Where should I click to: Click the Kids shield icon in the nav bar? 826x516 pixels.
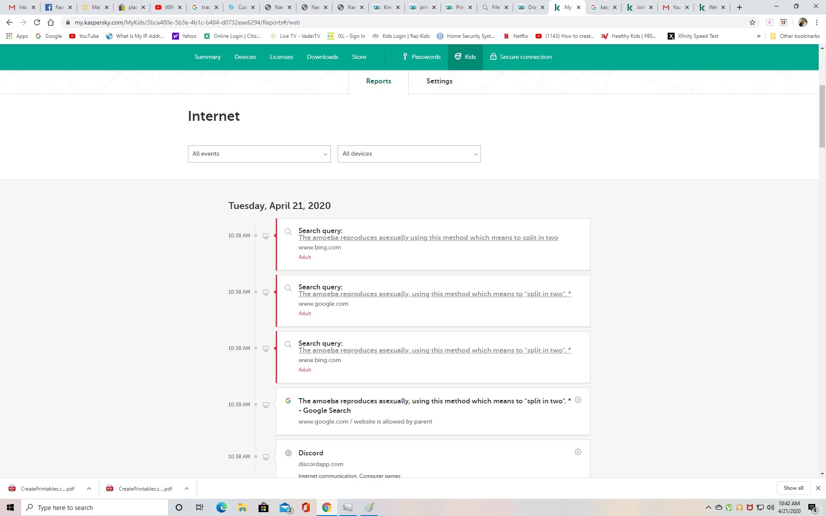click(458, 57)
